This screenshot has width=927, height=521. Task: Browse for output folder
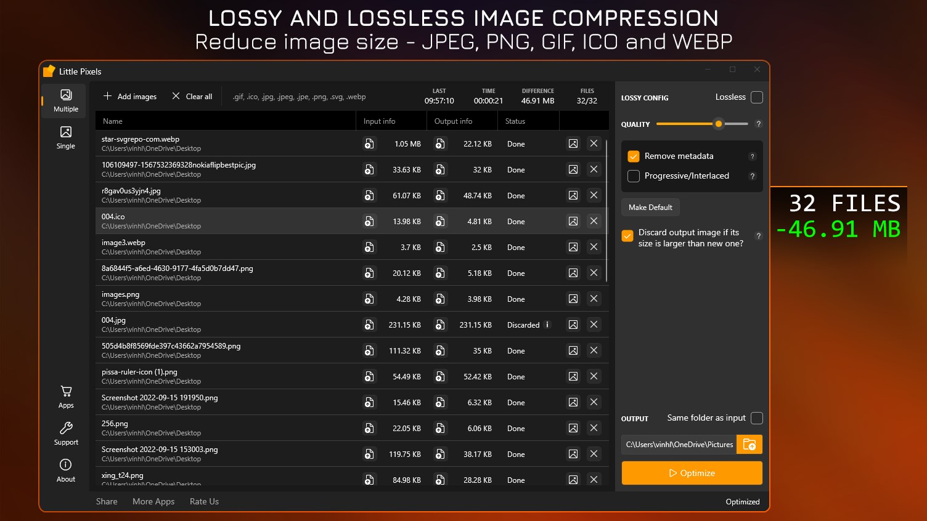click(x=749, y=444)
